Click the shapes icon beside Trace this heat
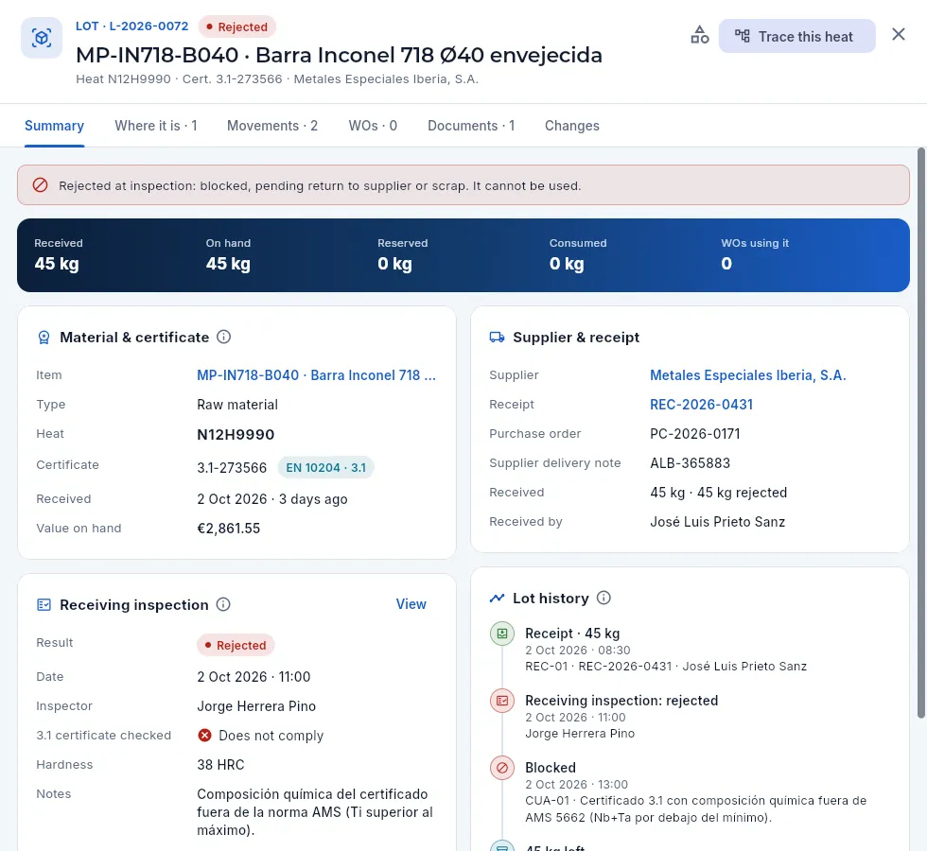 click(x=700, y=35)
